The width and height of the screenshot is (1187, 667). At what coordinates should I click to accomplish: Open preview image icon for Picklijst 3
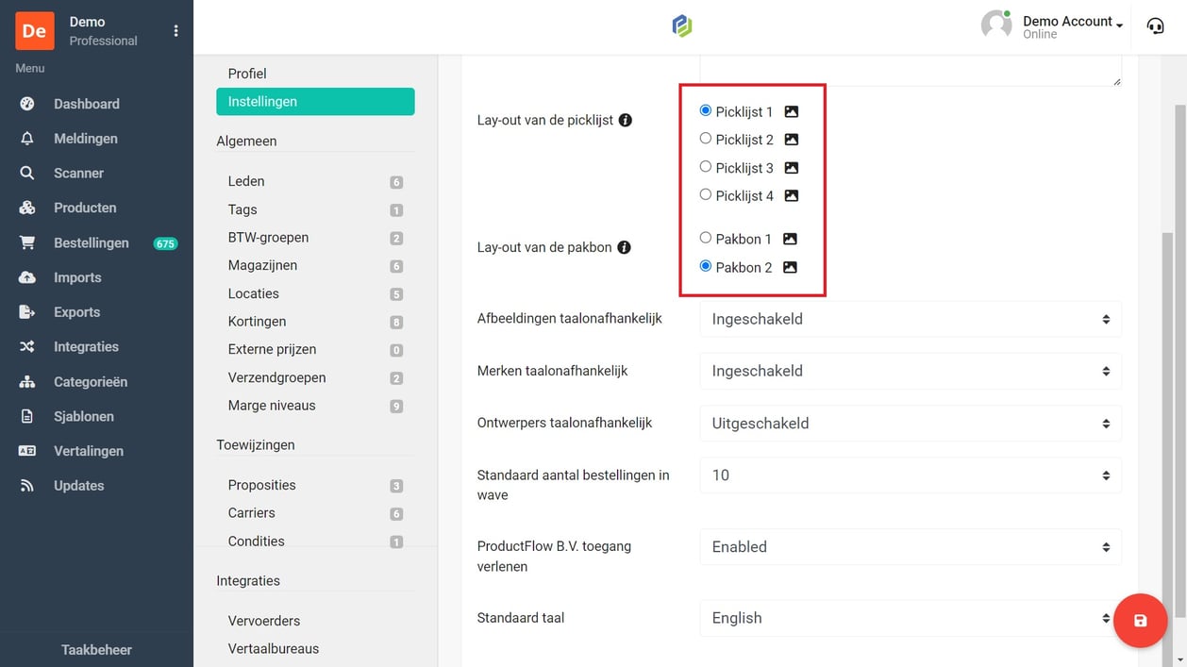(x=792, y=168)
